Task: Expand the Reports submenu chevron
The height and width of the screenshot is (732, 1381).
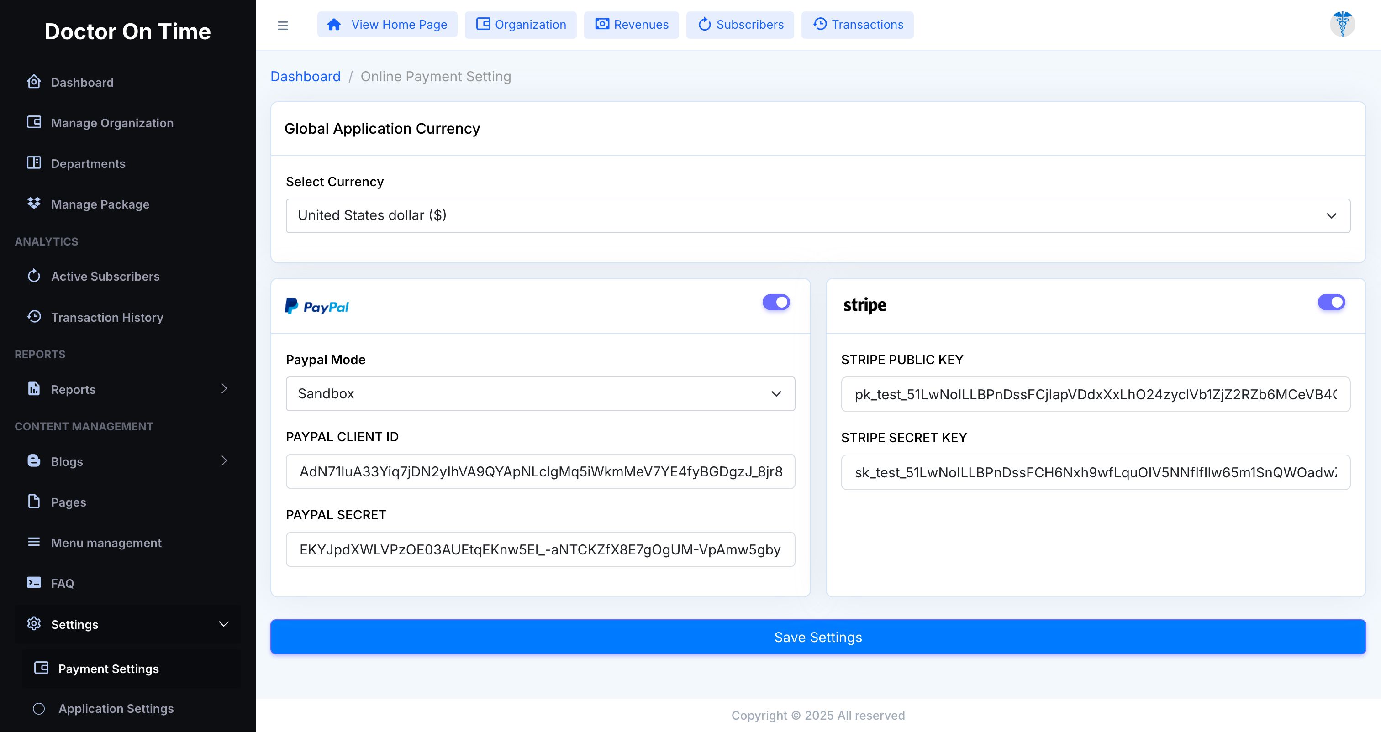Action: (224, 388)
